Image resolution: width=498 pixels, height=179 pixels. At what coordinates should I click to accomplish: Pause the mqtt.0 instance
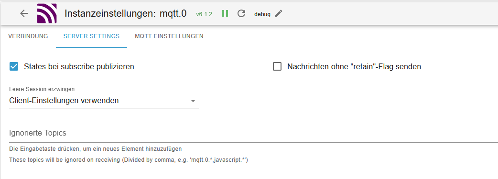coord(225,13)
